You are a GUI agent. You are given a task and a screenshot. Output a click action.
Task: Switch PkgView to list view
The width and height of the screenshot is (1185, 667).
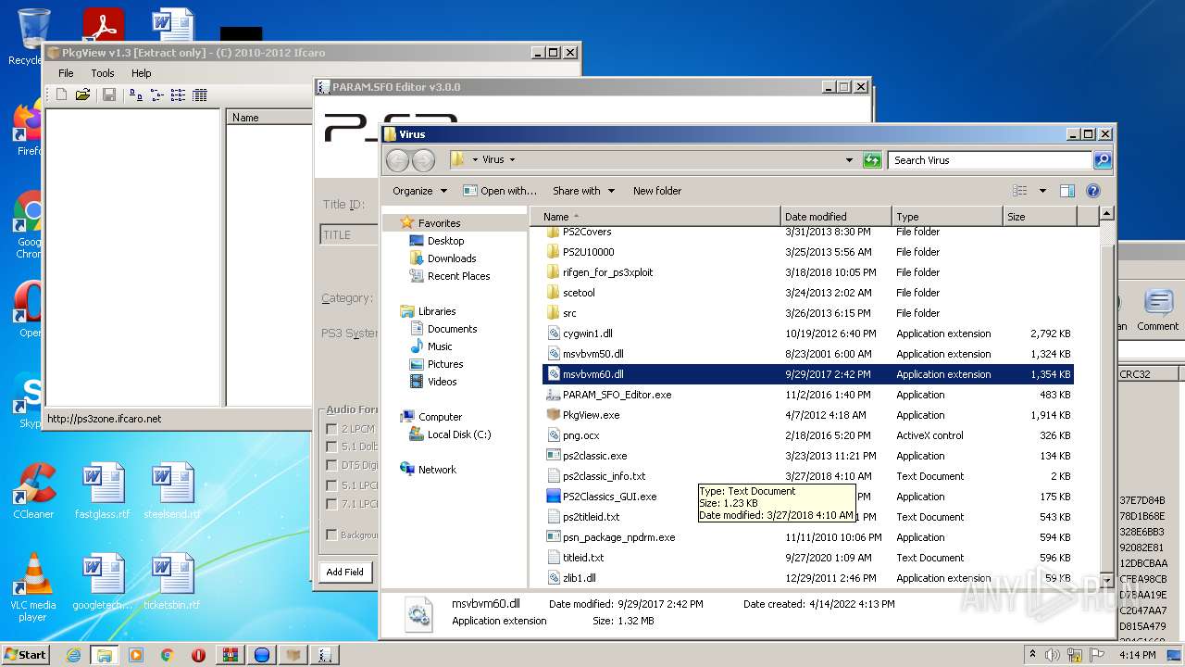[x=178, y=94]
